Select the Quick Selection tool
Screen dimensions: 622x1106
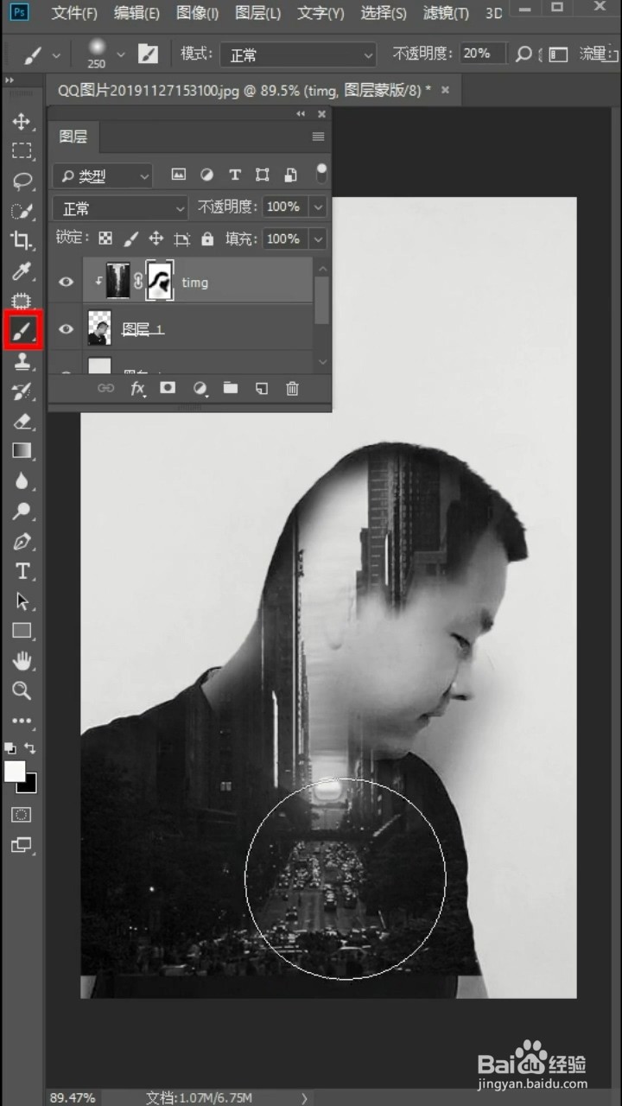click(22, 211)
